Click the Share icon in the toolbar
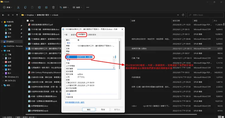This screenshot has width=225, height=118. click(x=46, y=7)
